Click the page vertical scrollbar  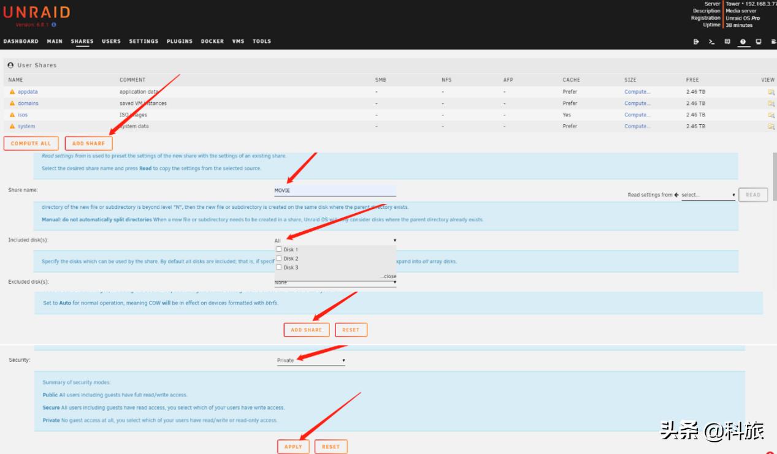pyautogui.click(x=774, y=176)
